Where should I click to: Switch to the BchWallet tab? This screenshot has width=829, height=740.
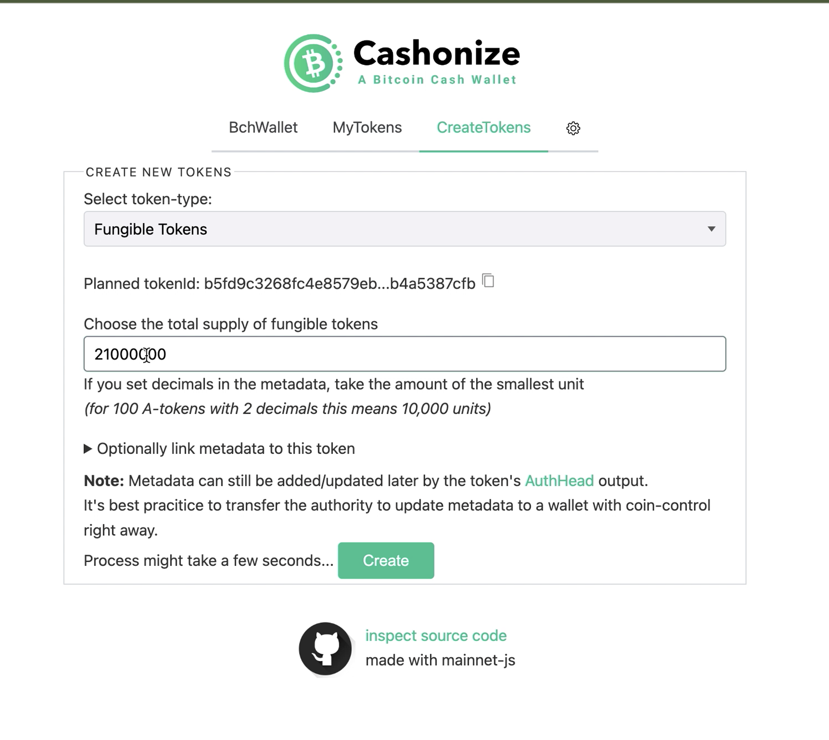pyautogui.click(x=263, y=128)
